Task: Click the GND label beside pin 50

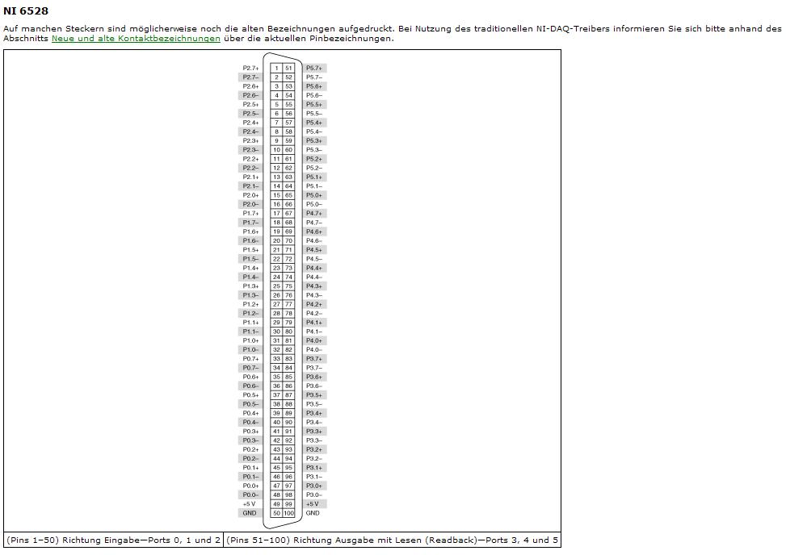Action: pos(250,513)
